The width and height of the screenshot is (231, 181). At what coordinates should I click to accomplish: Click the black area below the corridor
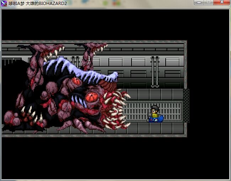tap(107, 156)
